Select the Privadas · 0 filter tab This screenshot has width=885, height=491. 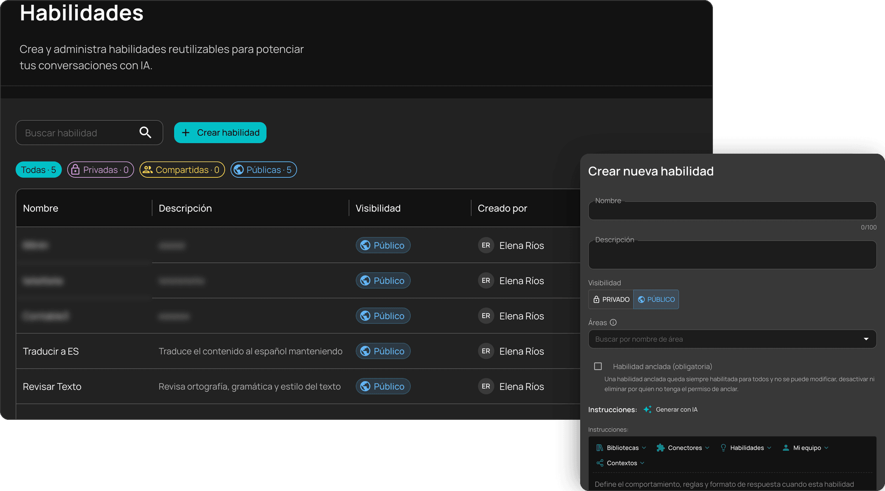(100, 170)
